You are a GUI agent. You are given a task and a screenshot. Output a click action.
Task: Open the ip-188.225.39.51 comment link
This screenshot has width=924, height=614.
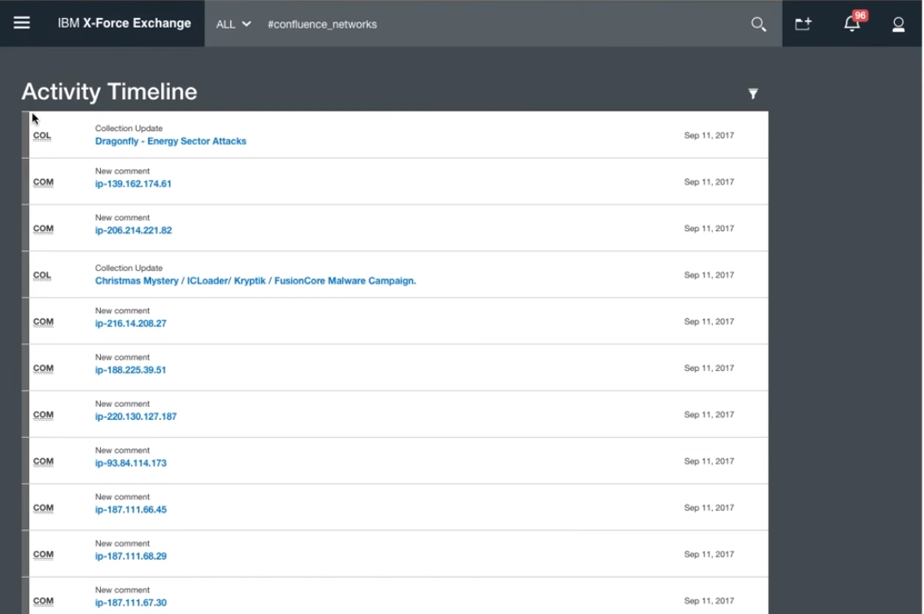[131, 371]
